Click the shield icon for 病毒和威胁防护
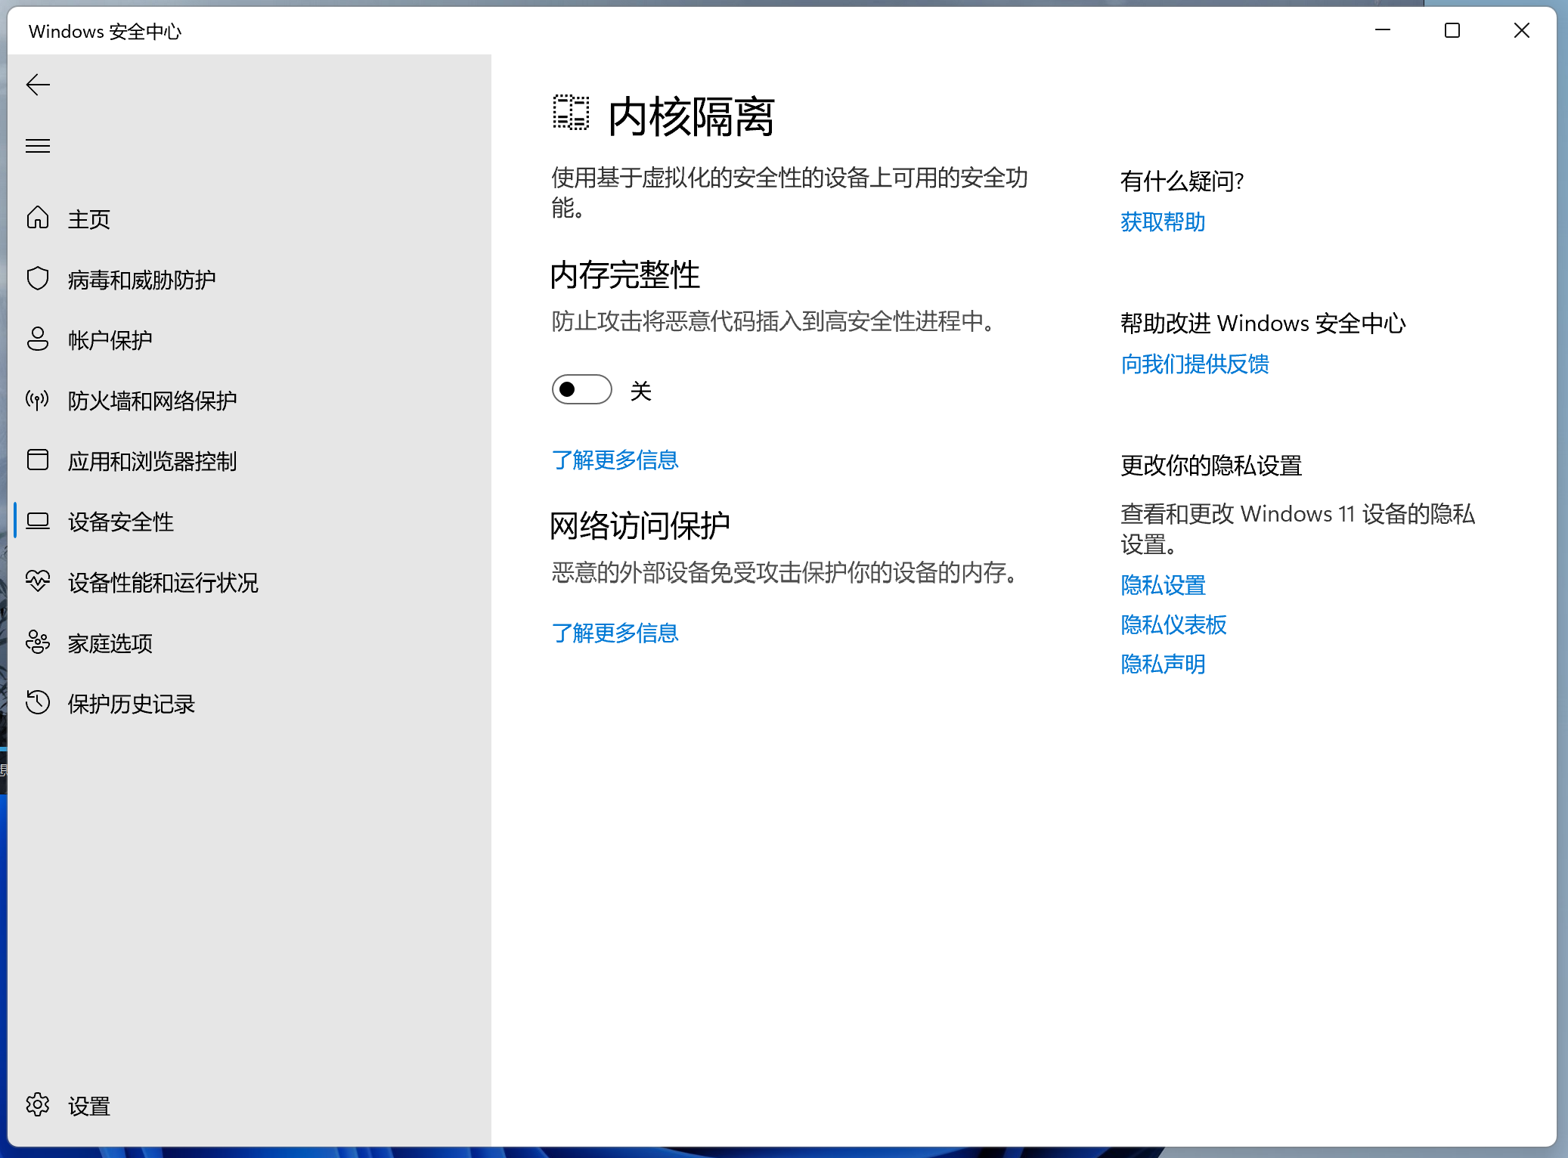The height and width of the screenshot is (1158, 1568). [38, 278]
